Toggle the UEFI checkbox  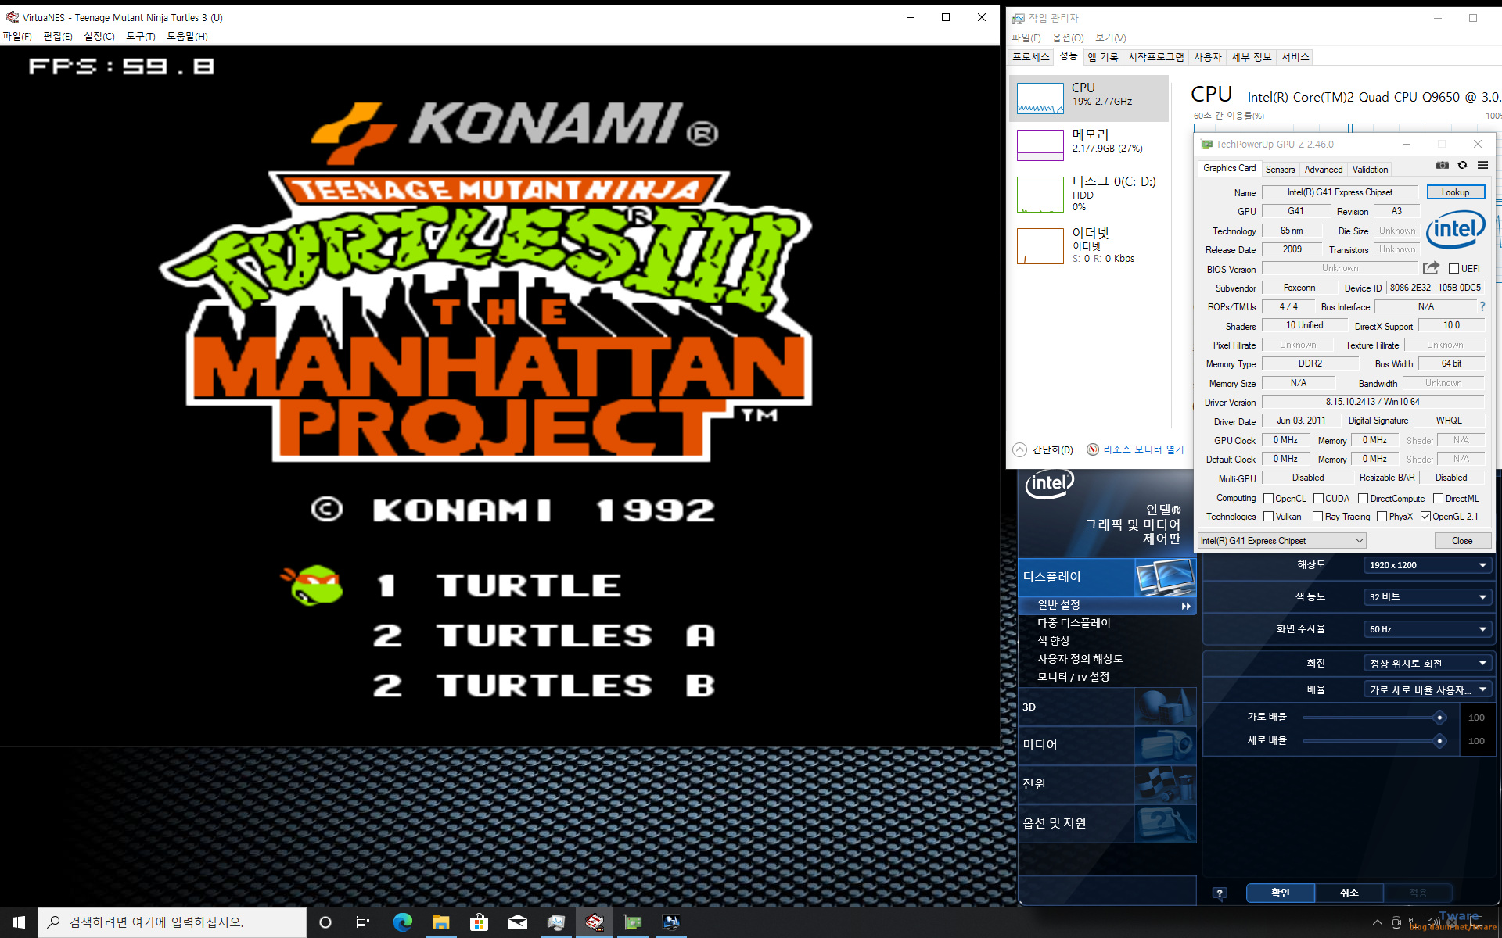(x=1453, y=268)
